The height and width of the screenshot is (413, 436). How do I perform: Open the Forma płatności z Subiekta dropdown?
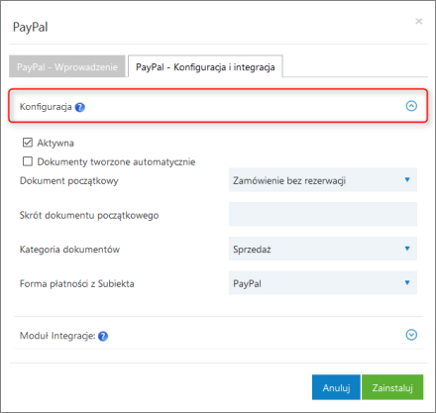[x=323, y=283]
